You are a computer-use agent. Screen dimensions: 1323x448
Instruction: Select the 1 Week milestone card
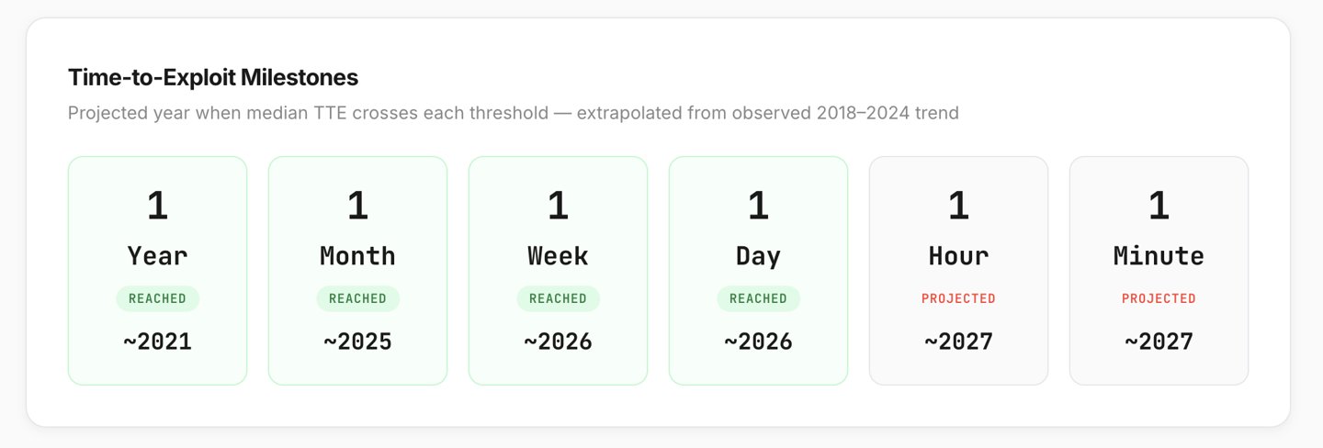[x=558, y=271]
